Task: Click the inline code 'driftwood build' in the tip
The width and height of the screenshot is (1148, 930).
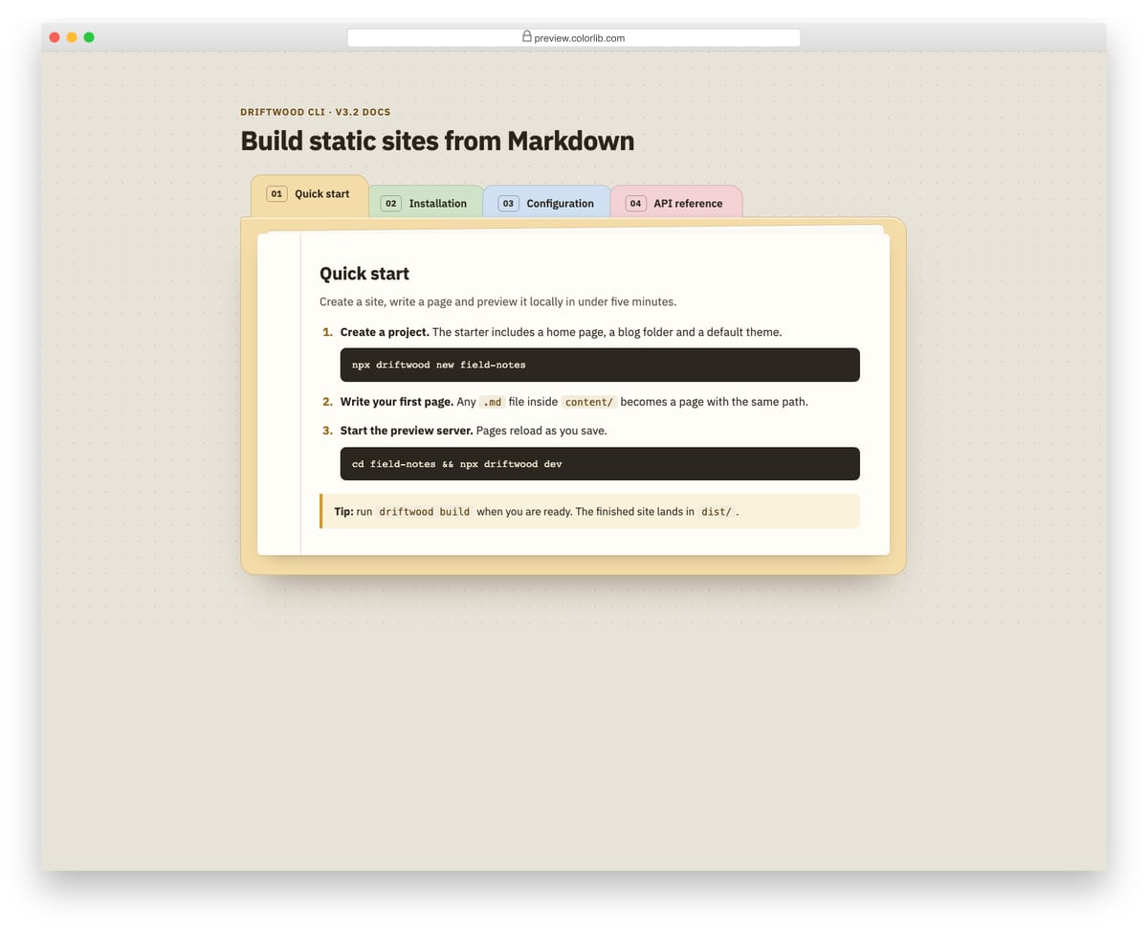Action: 424,512
